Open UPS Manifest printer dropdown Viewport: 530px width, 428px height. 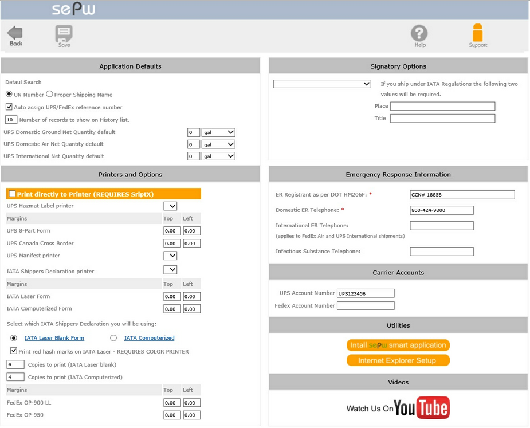170,256
